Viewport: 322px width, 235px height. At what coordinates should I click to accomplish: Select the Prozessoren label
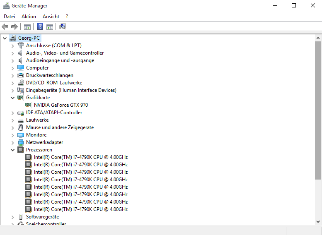(39, 150)
